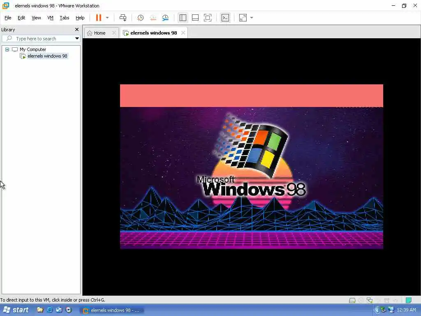Select elernels windows 98 in library tree
Image resolution: width=421 pixels, height=316 pixels.
pos(47,56)
